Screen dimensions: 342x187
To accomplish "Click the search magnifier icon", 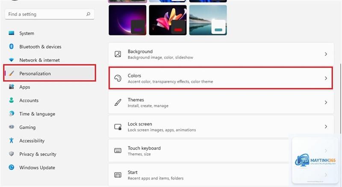I will [x=88, y=14].
